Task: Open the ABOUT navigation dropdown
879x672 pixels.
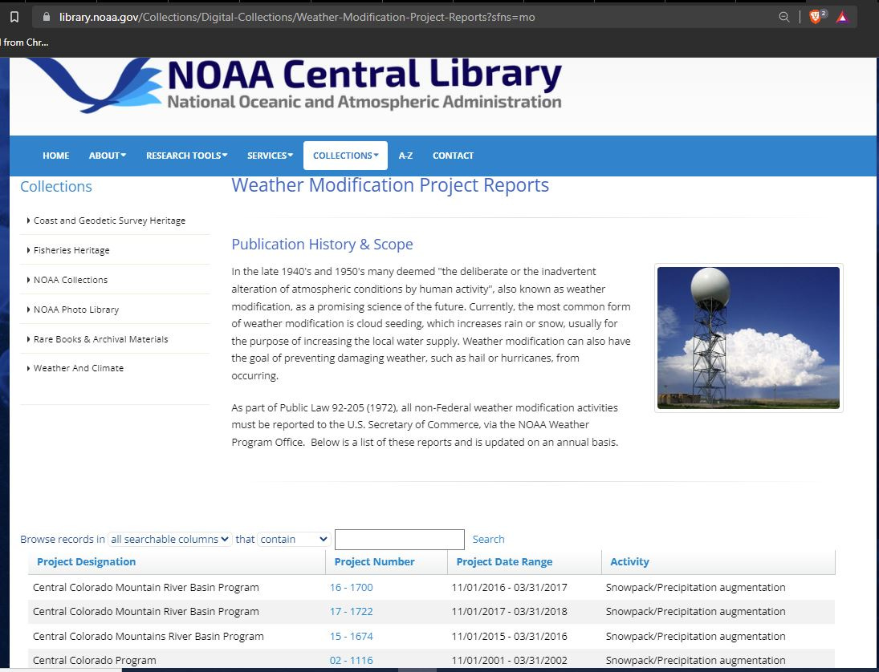Action: (x=107, y=156)
